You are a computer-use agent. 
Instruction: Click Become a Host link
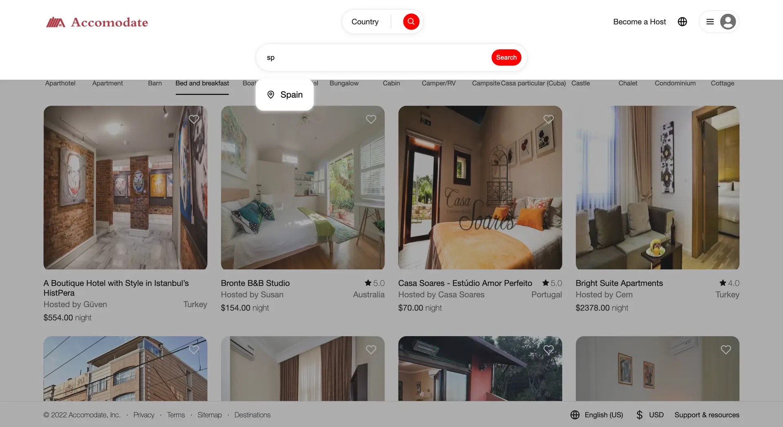(x=639, y=22)
